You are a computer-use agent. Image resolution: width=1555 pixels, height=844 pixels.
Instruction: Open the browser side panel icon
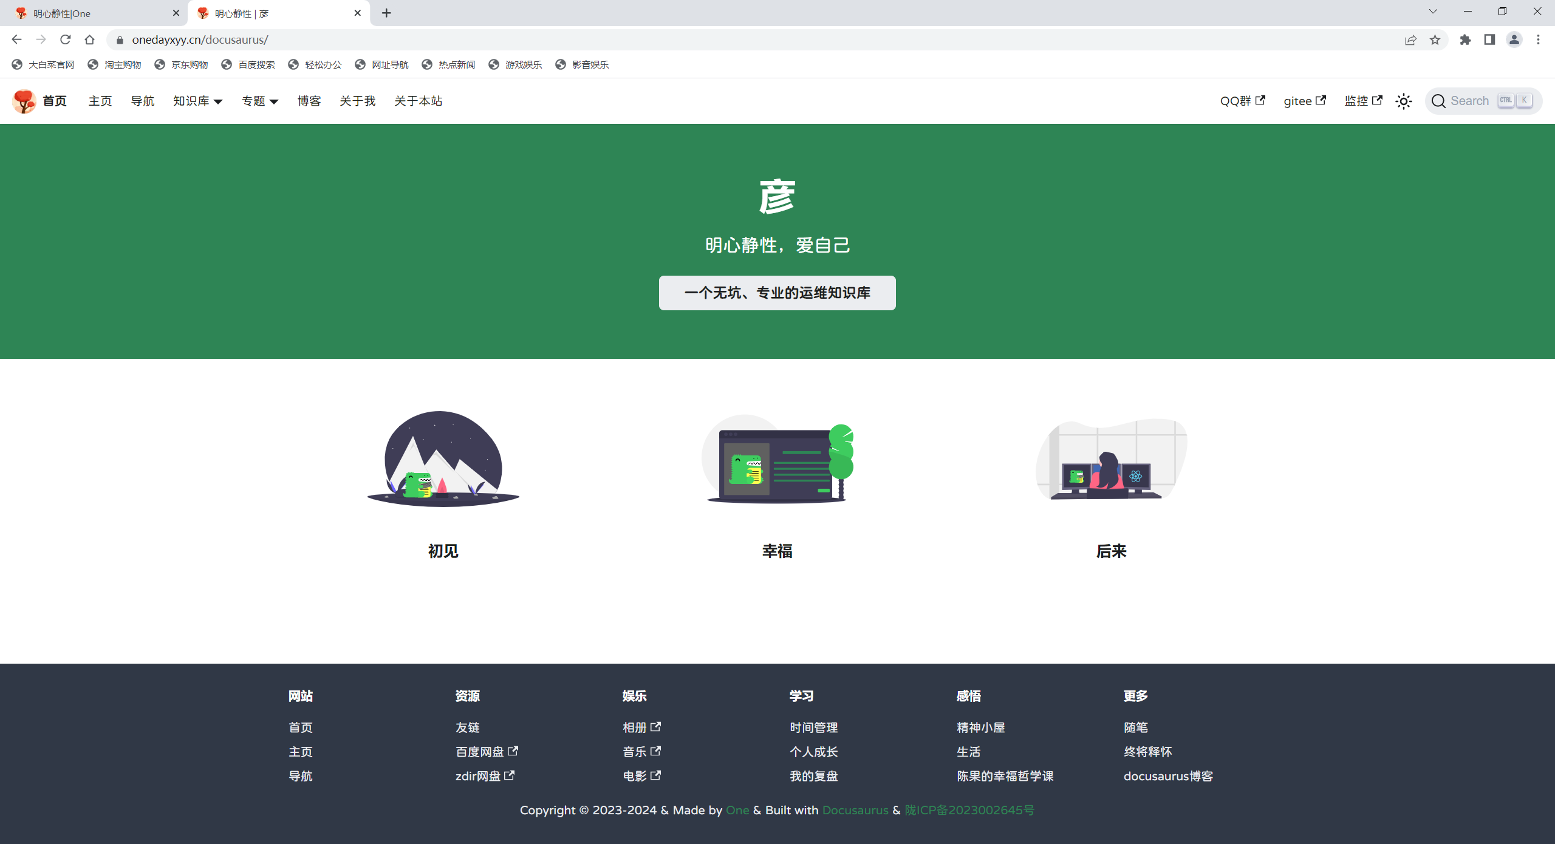[x=1489, y=40]
